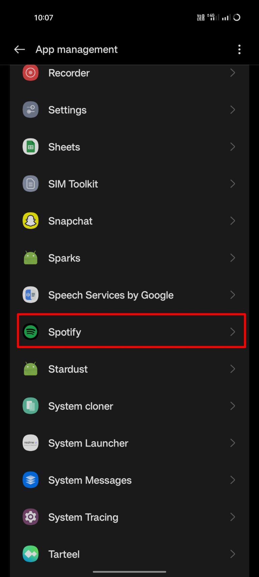Tap the Settings app icon

pos(30,110)
